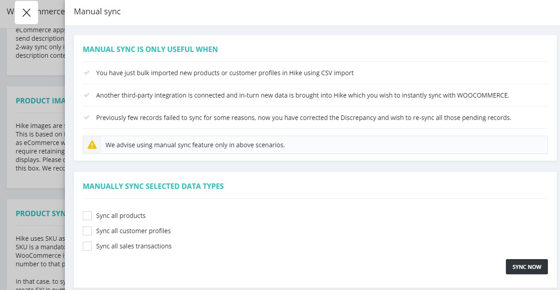This screenshot has height=290, width=560.
Task: Enable Sync all products checkbox
Action: tap(87, 216)
